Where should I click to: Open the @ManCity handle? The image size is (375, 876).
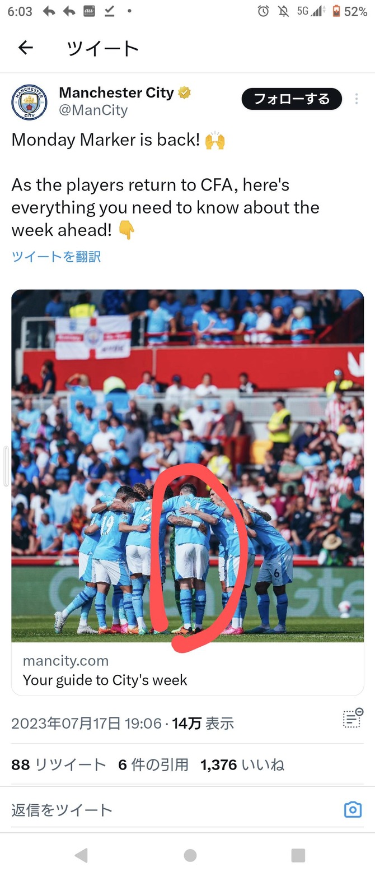(93, 110)
